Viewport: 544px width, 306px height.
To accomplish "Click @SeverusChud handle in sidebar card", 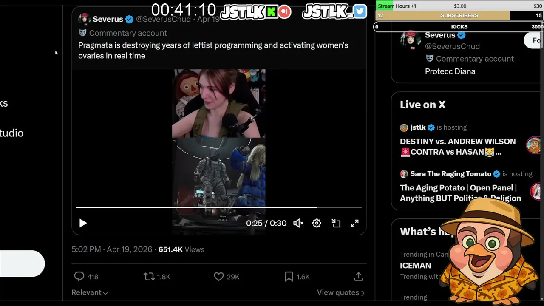I will coord(452,46).
